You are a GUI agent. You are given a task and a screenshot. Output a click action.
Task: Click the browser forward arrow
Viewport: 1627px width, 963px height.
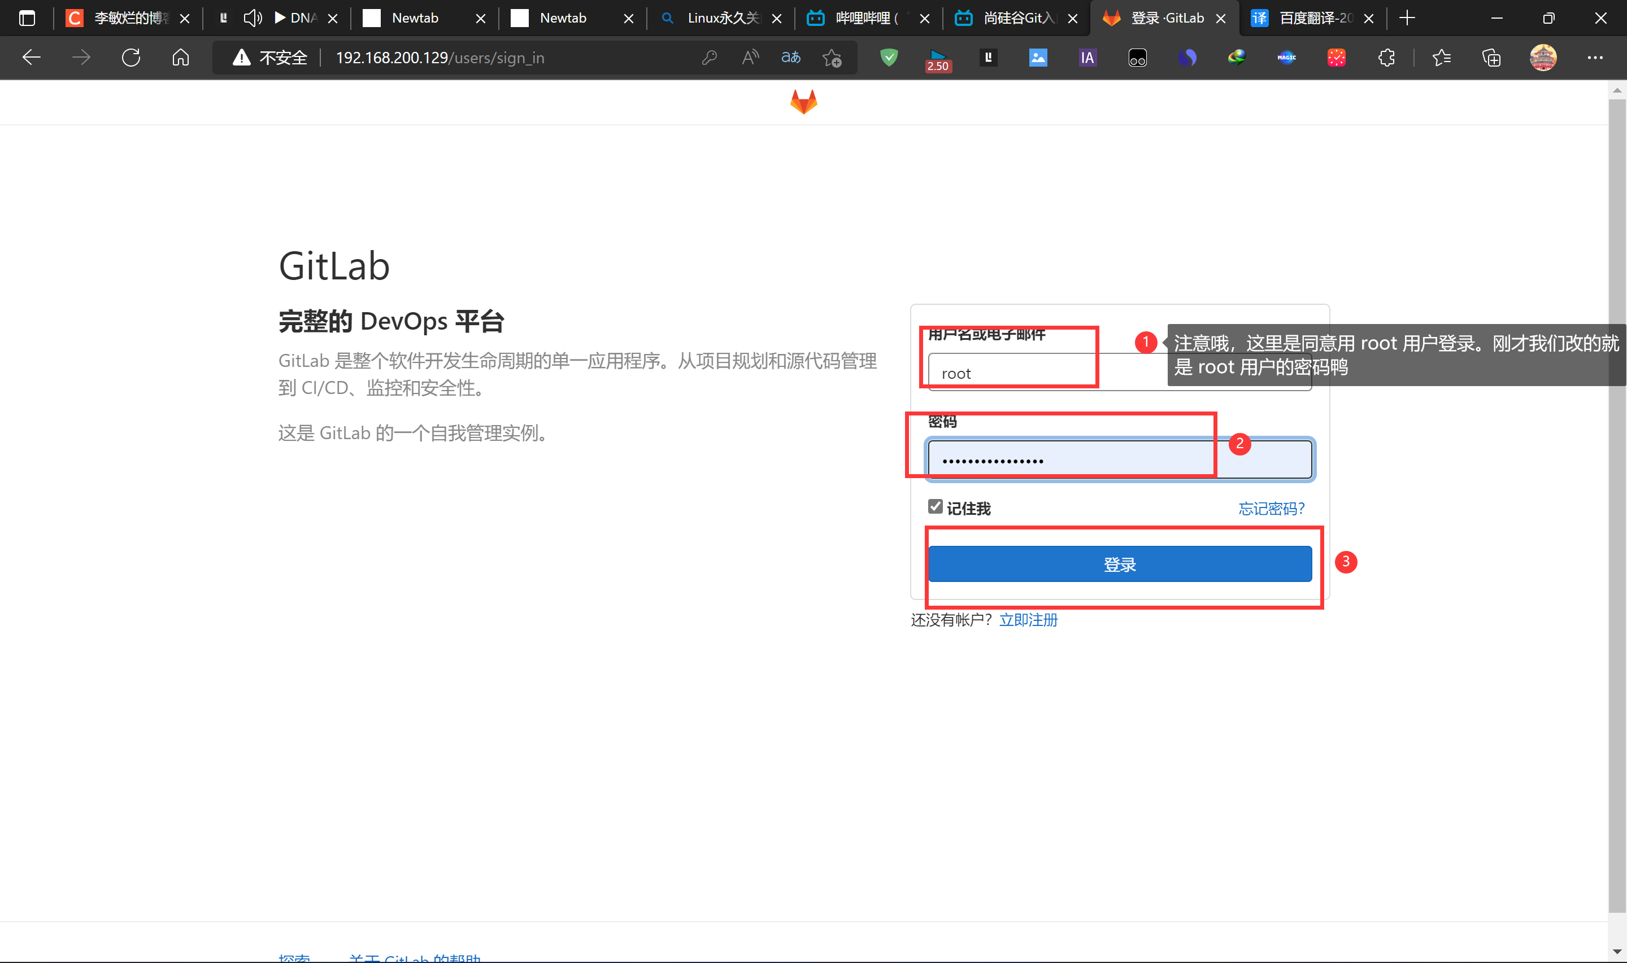(81, 58)
